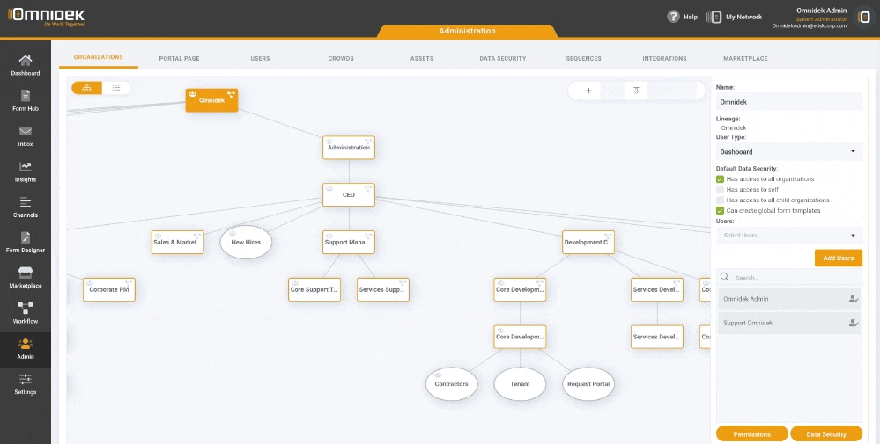The image size is (880, 444).
Task: Click the Permissions button
Action: [751, 434]
